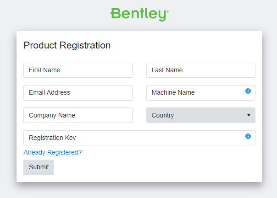Click the Registration Key info icon

coord(248,136)
